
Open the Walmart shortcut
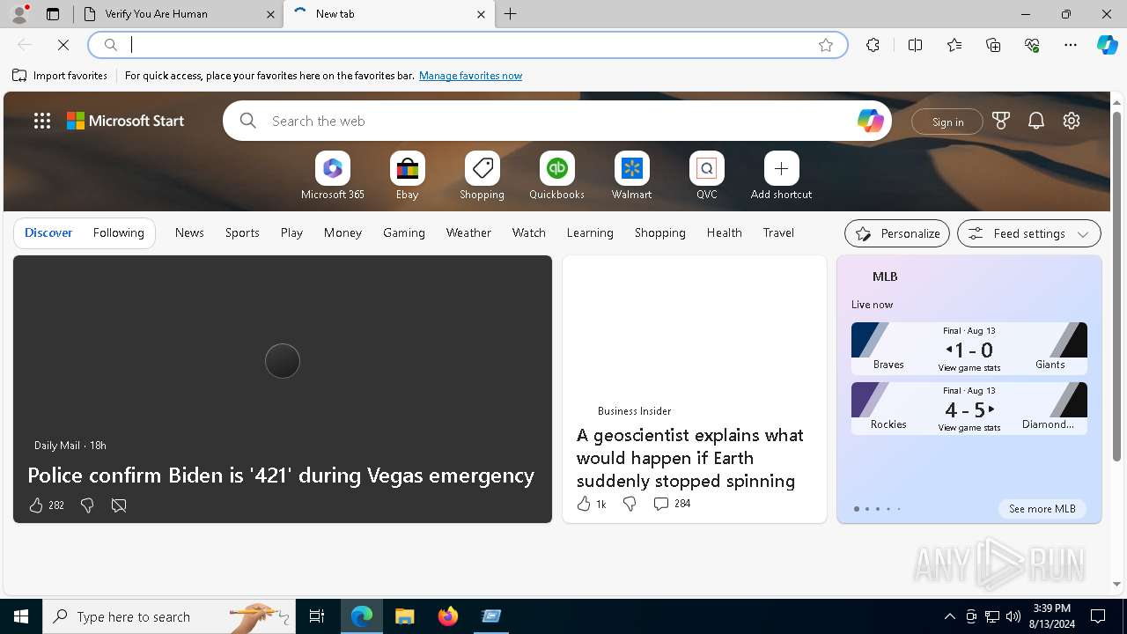coord(632,176)
